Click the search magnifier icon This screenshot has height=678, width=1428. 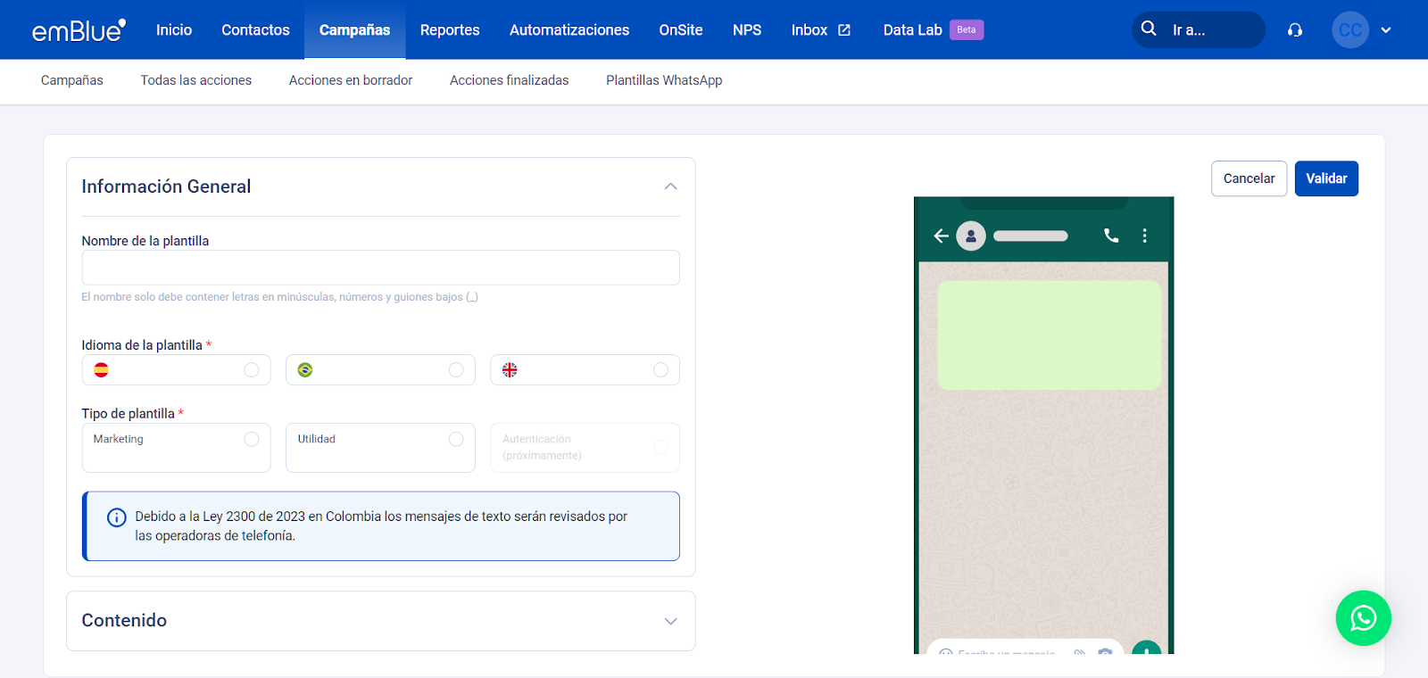(x=1149, y=29)
